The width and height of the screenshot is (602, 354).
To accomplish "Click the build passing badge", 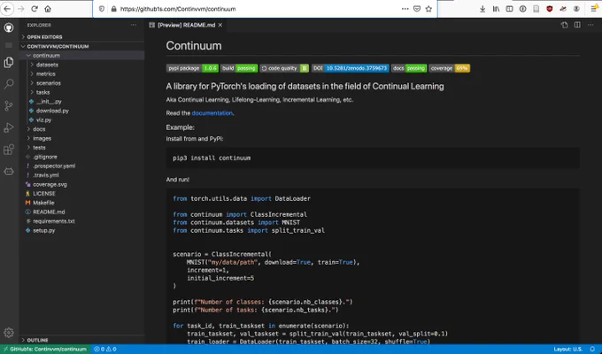I will (x=239, y=68).
